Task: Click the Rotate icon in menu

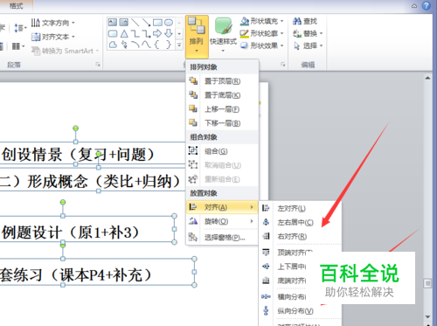Action: click(x=193, y=221)
